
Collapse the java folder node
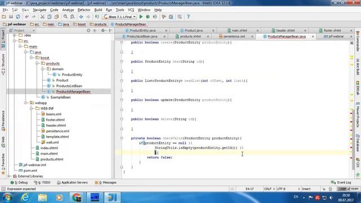[26, 52]
